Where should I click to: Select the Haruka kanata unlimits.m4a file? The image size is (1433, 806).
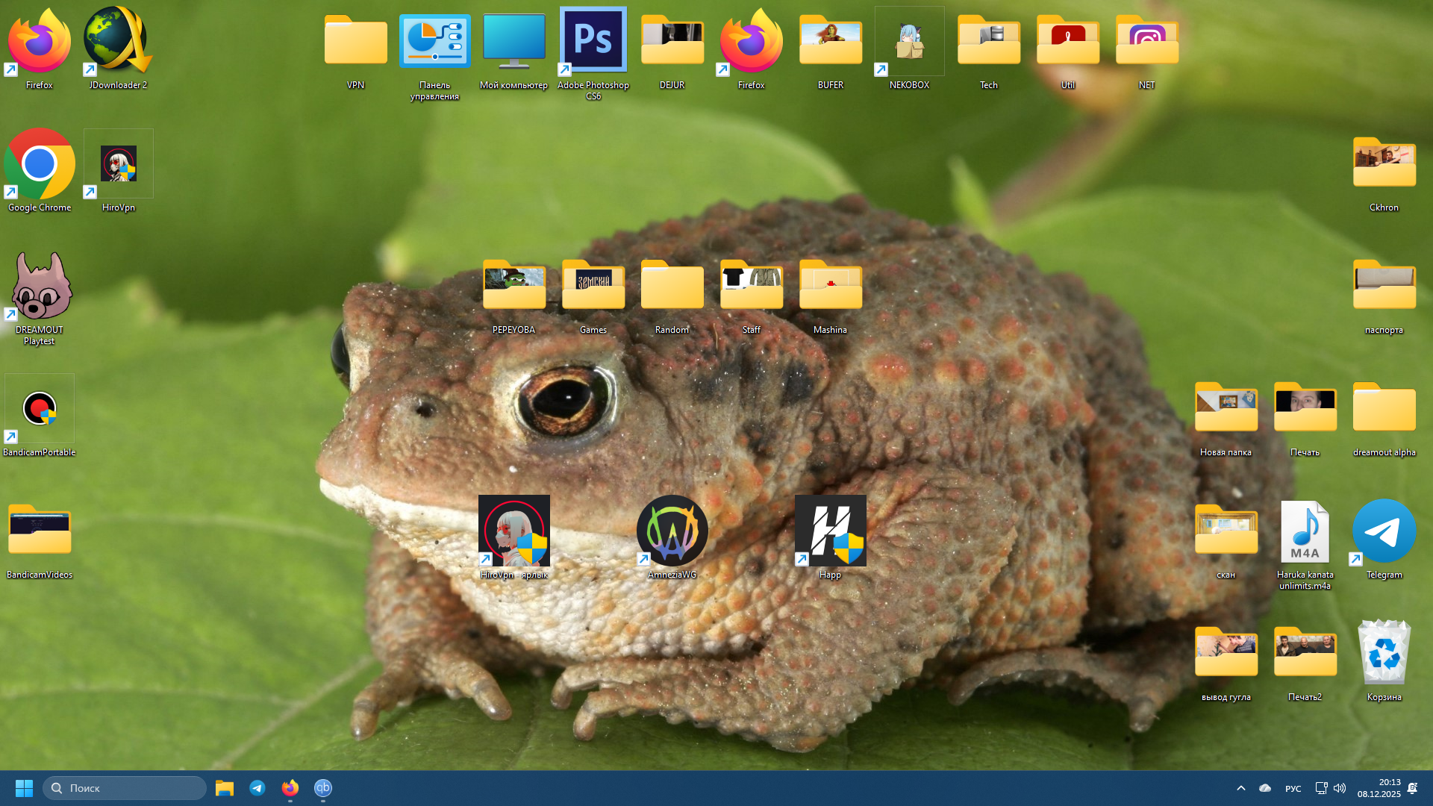tap(1305, 533)
